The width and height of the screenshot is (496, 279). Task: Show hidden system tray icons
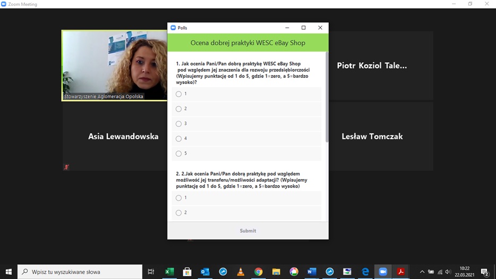[x=422, y=272]
